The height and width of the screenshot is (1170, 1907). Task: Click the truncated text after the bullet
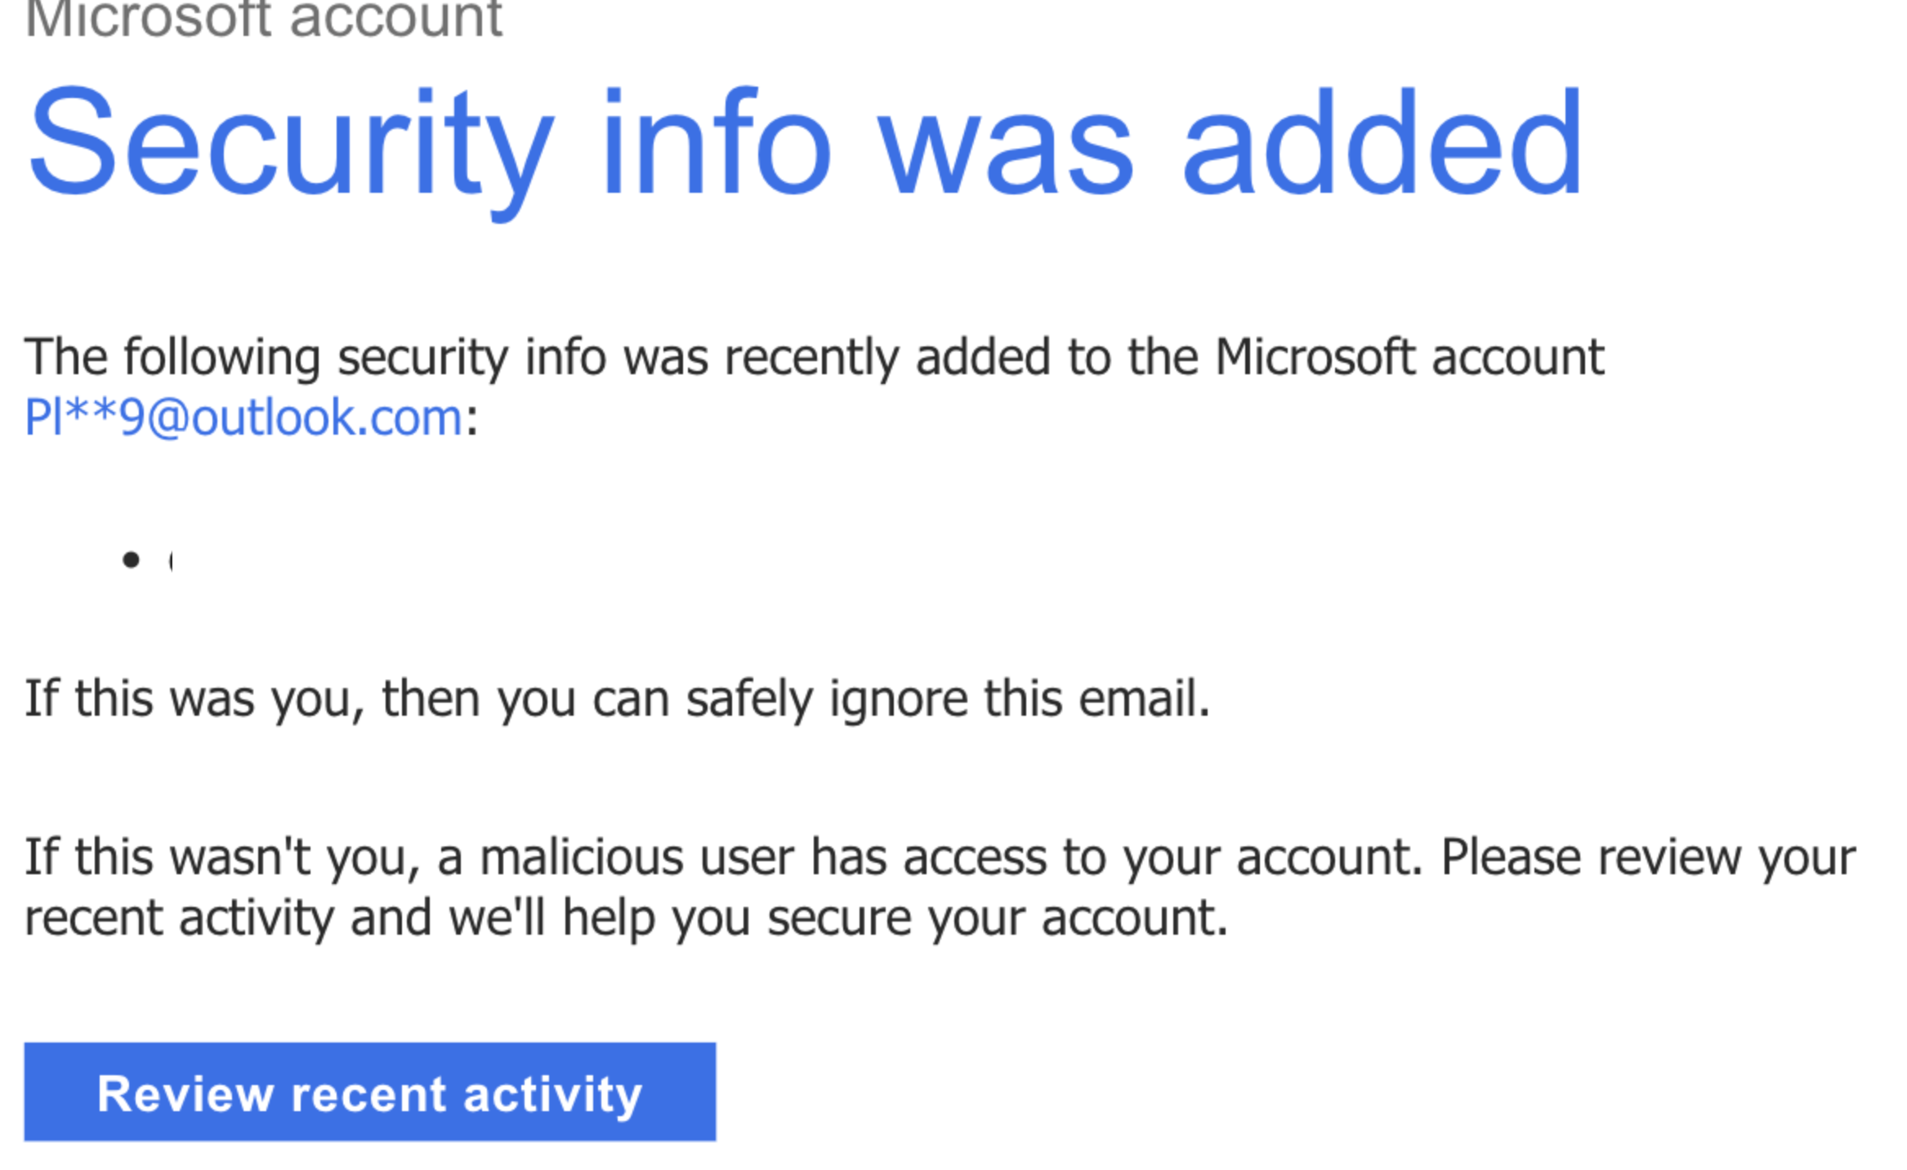pyautogui.click(x=170, y=560)
